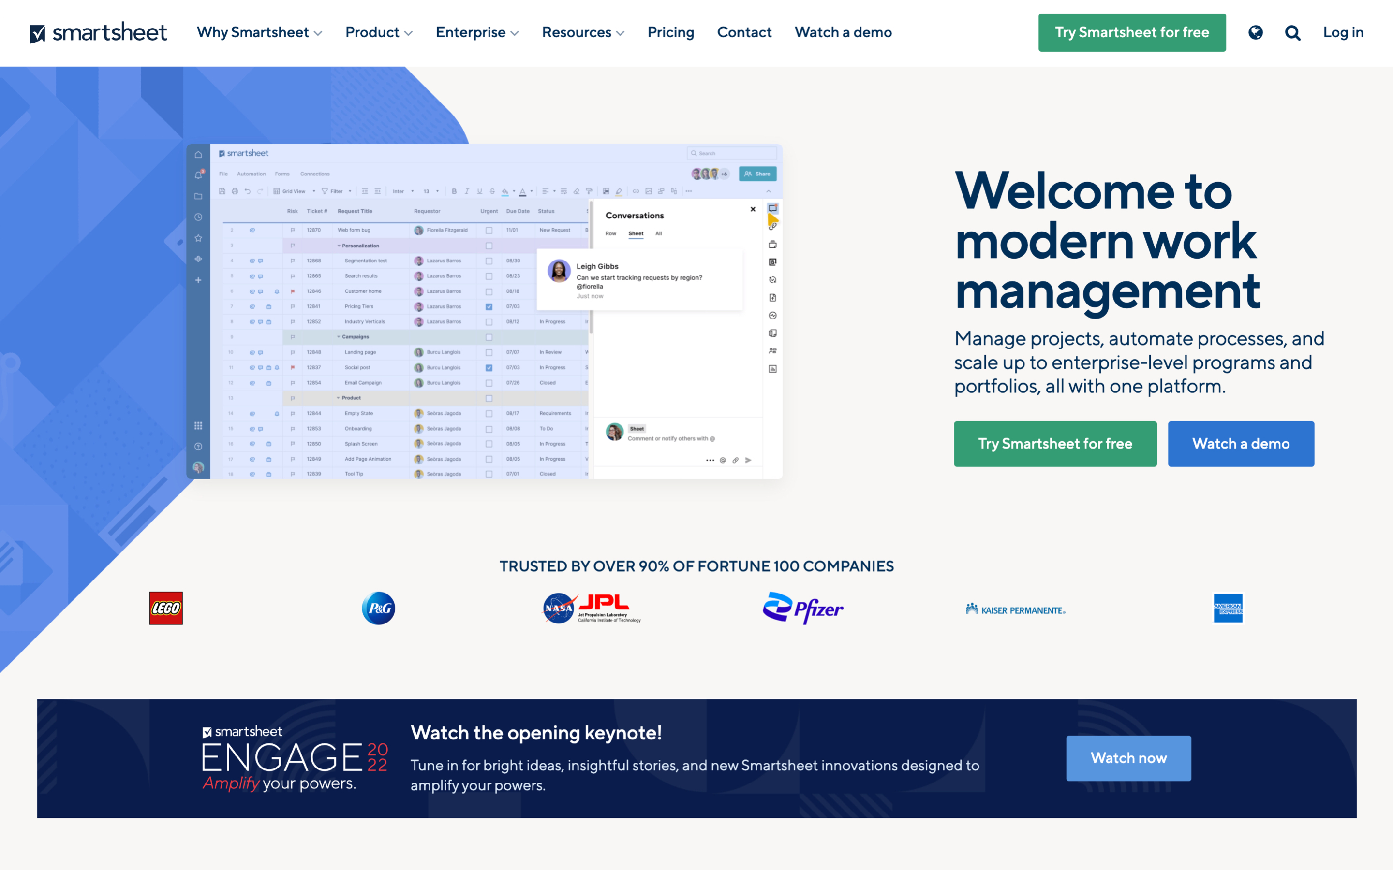Collapse the Personalization section in the sheet

pos(339,246)
